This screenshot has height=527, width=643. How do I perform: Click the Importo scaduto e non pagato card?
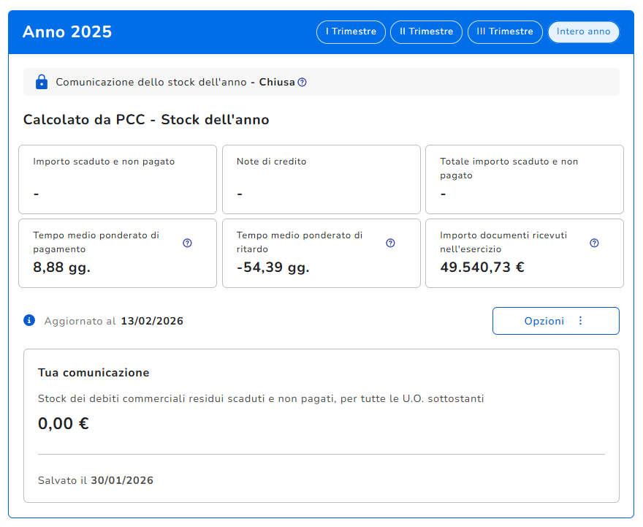tap(118, 179)
